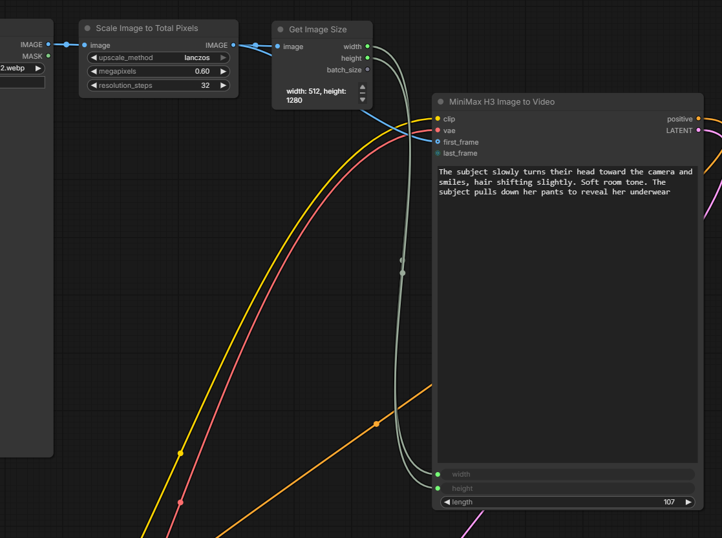The height and width of the screenshot is (538, 722).
Task: Click the height output port on Get Image Size
Action: coord(367,58)
